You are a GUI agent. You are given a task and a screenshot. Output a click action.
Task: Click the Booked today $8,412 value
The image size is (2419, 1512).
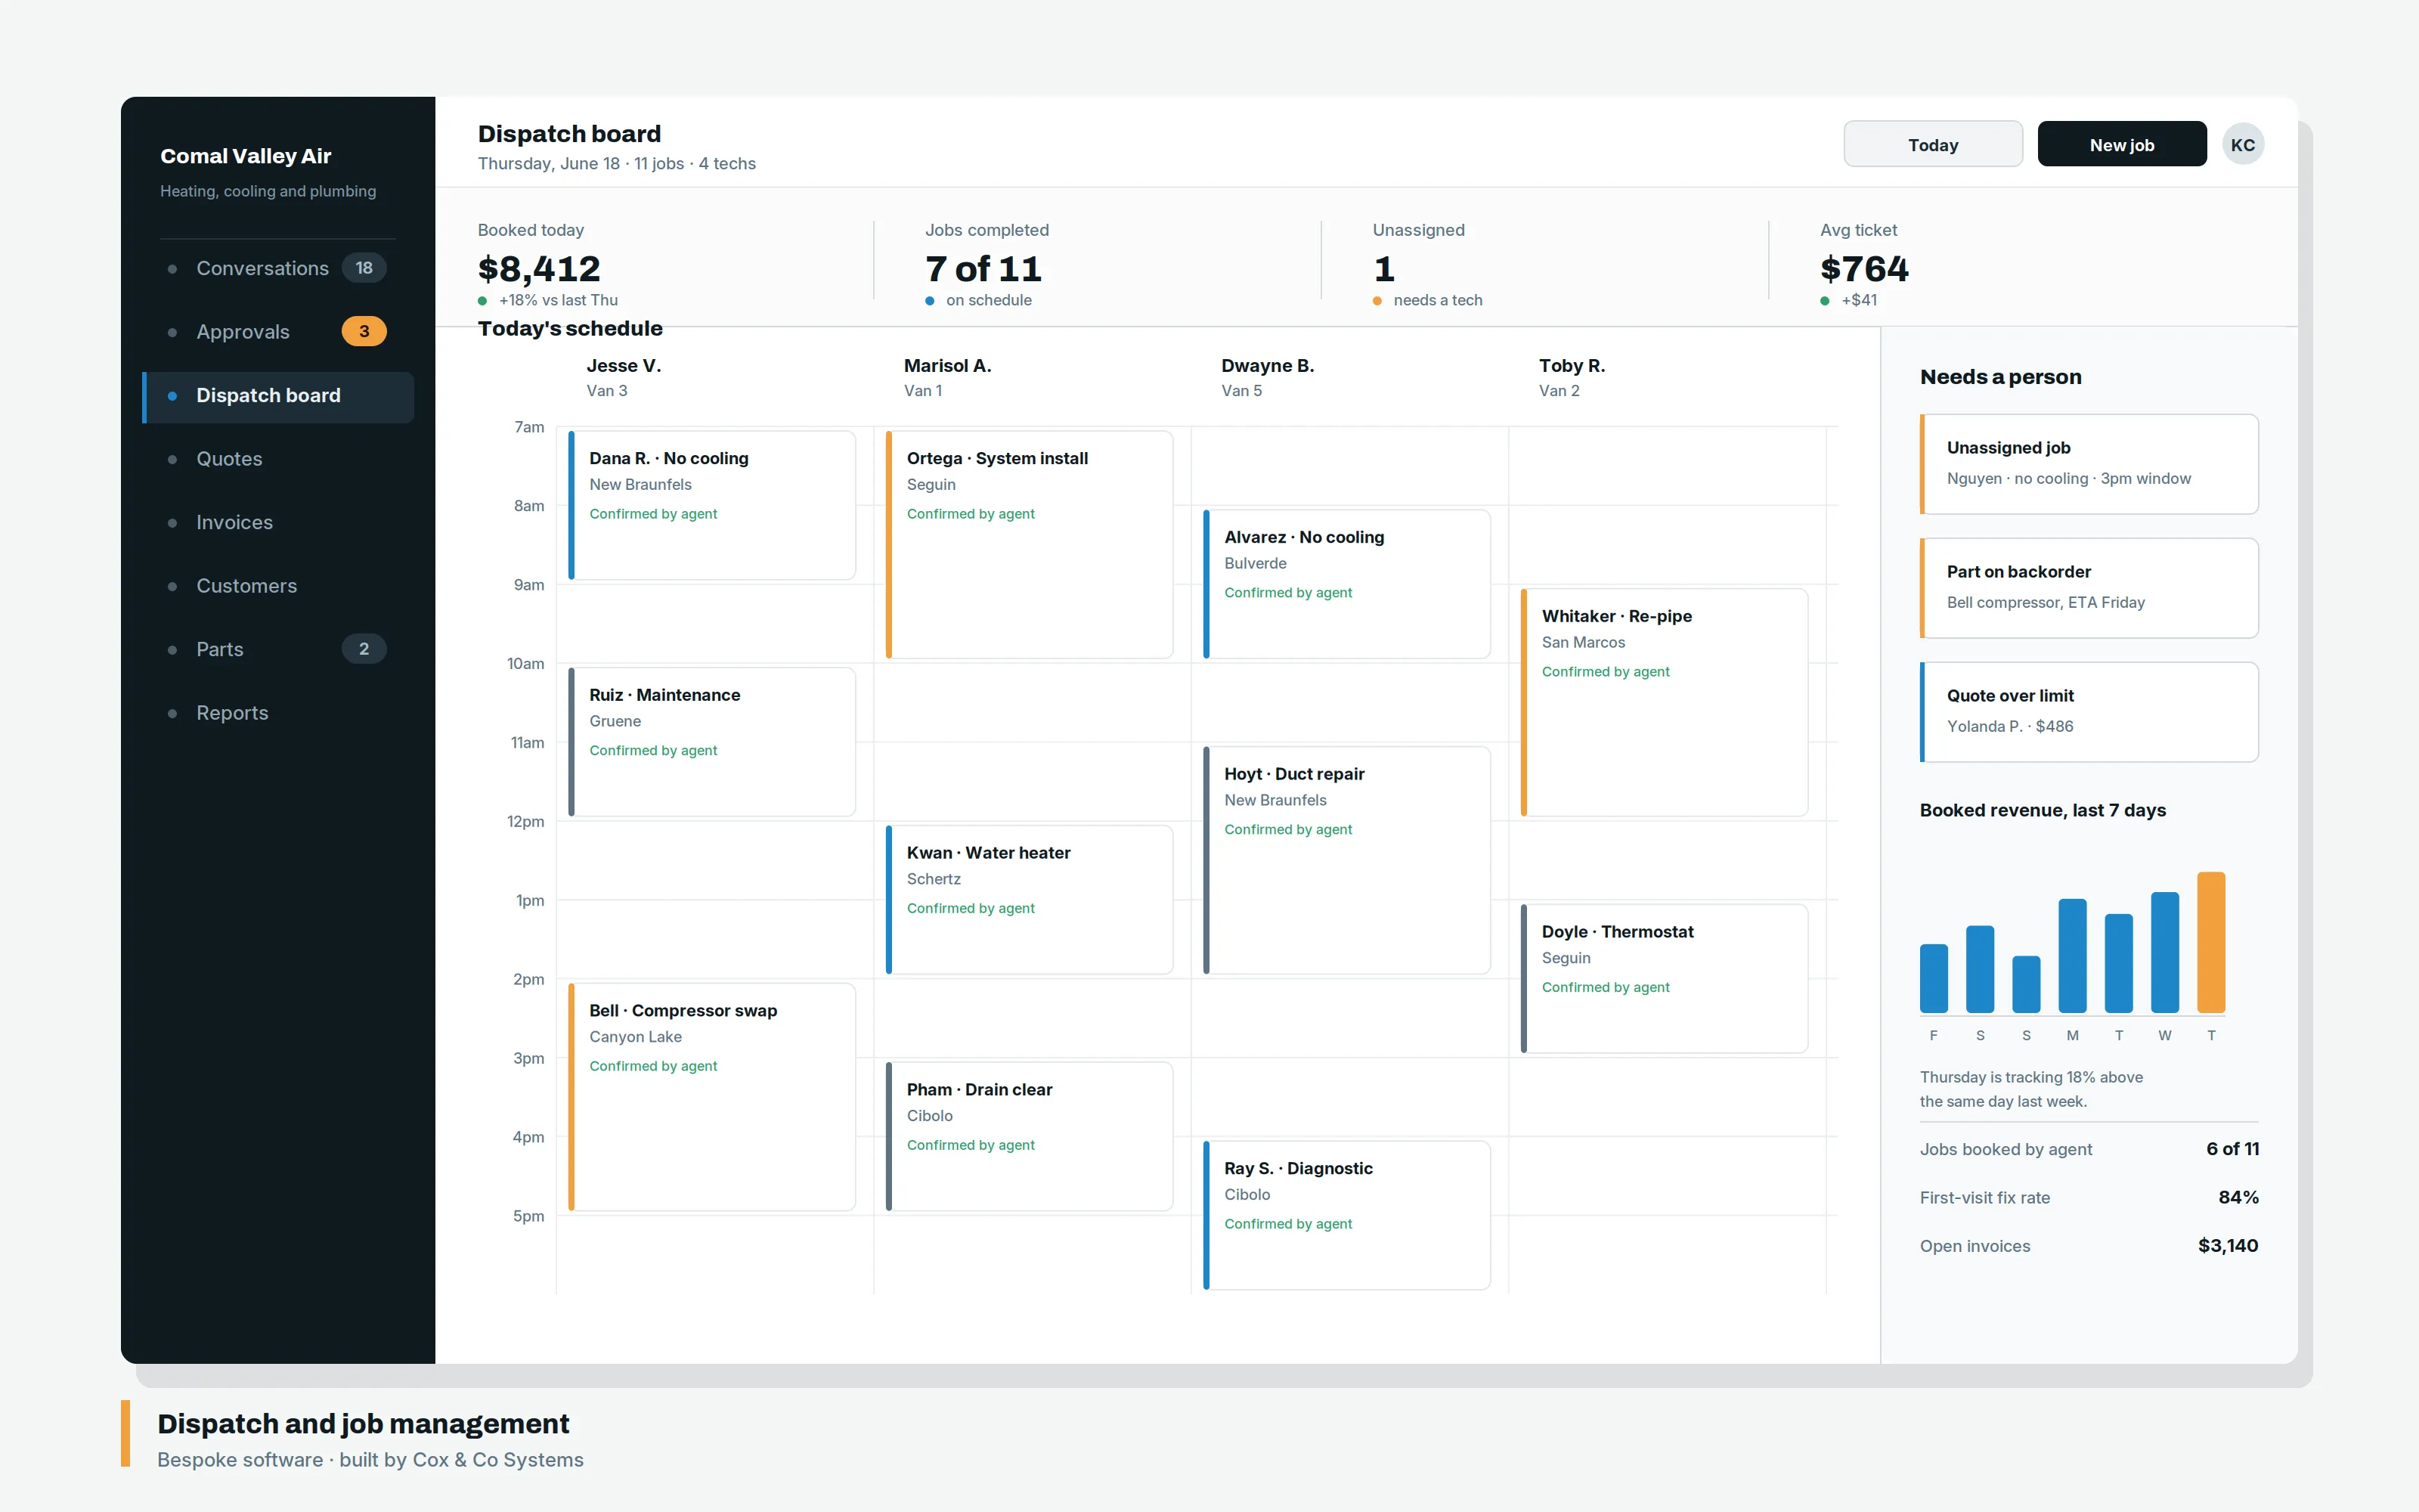click(x=539, y=269)
